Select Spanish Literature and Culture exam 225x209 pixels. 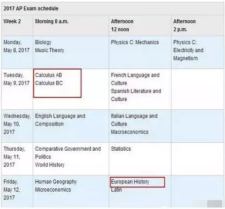(136, 95)
